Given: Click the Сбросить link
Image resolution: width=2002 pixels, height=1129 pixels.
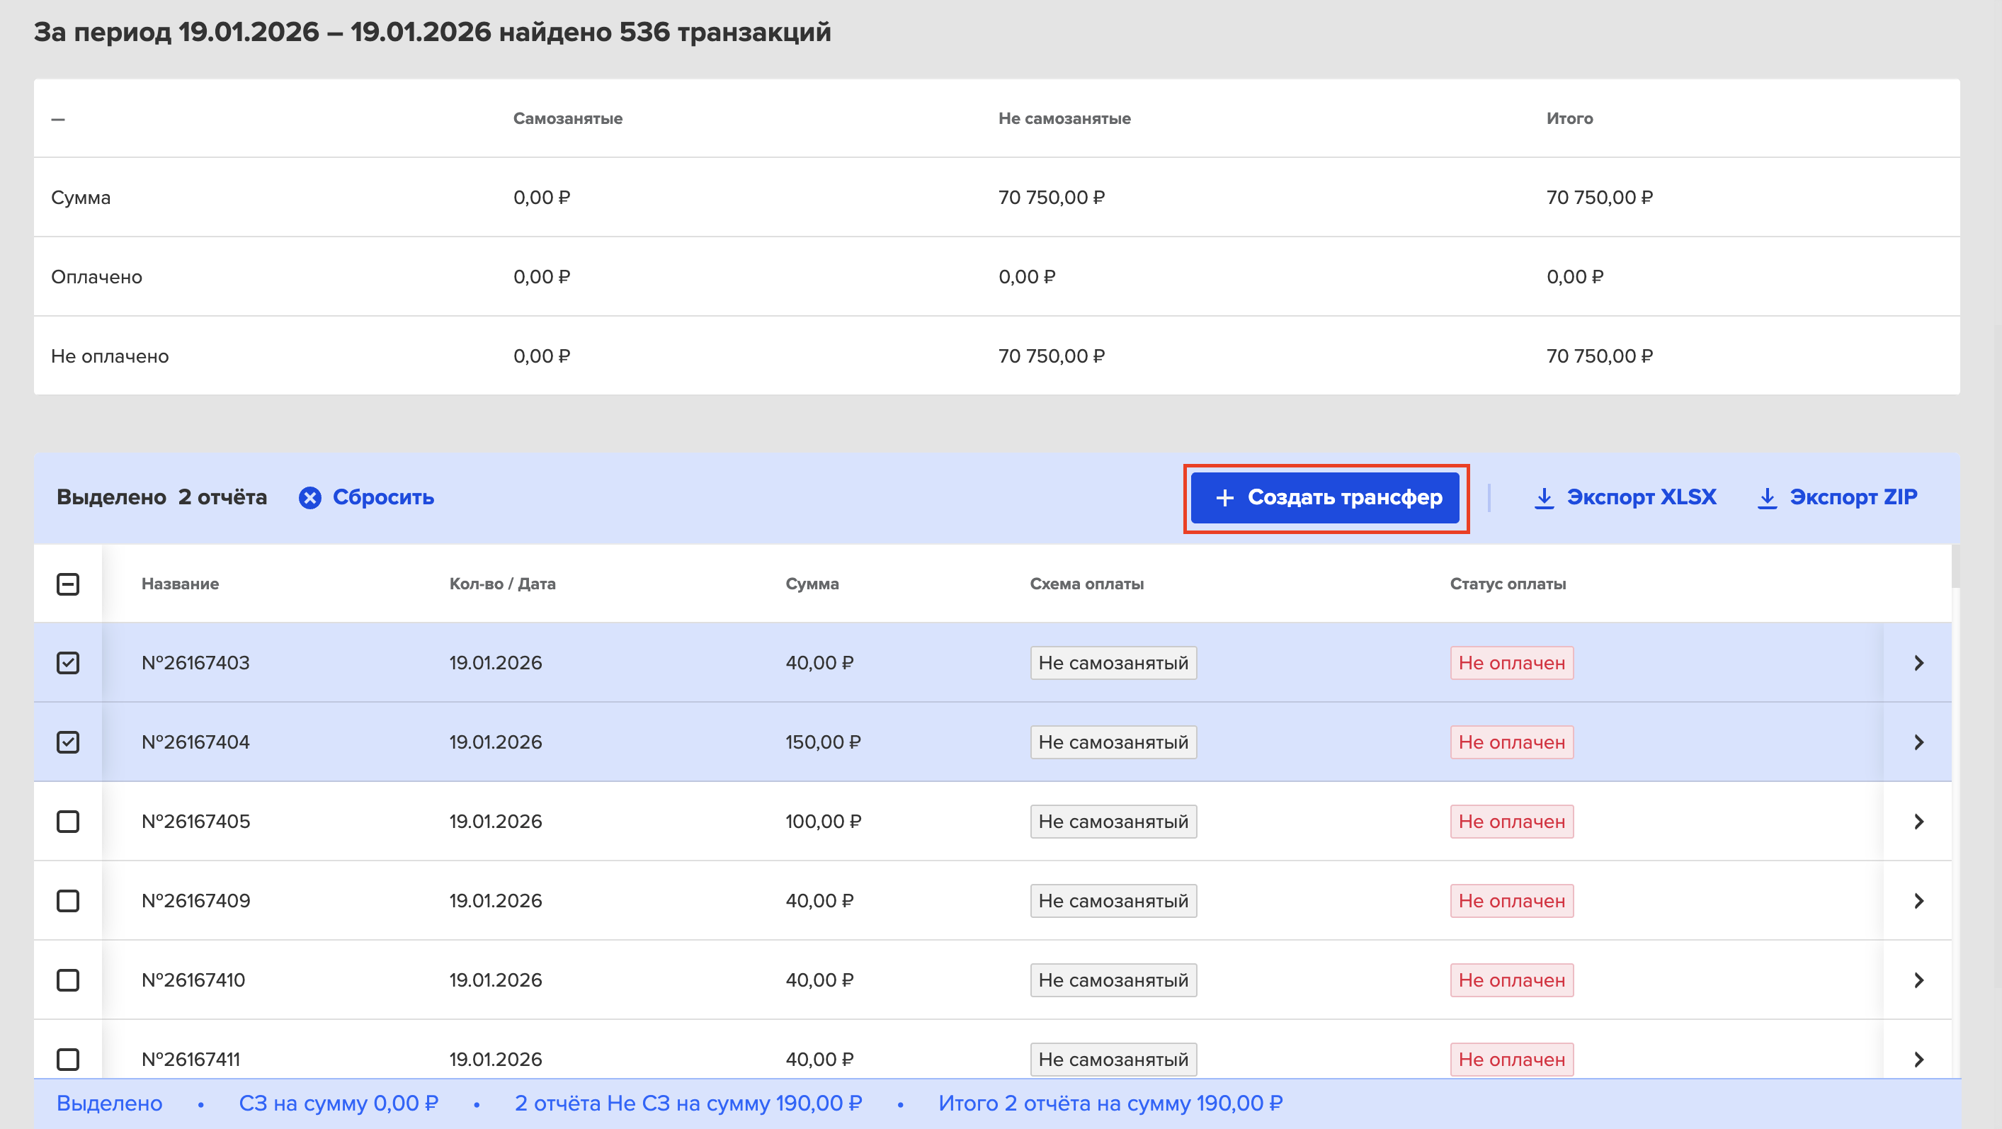Looking at the screenshot, I should [383, 498].
